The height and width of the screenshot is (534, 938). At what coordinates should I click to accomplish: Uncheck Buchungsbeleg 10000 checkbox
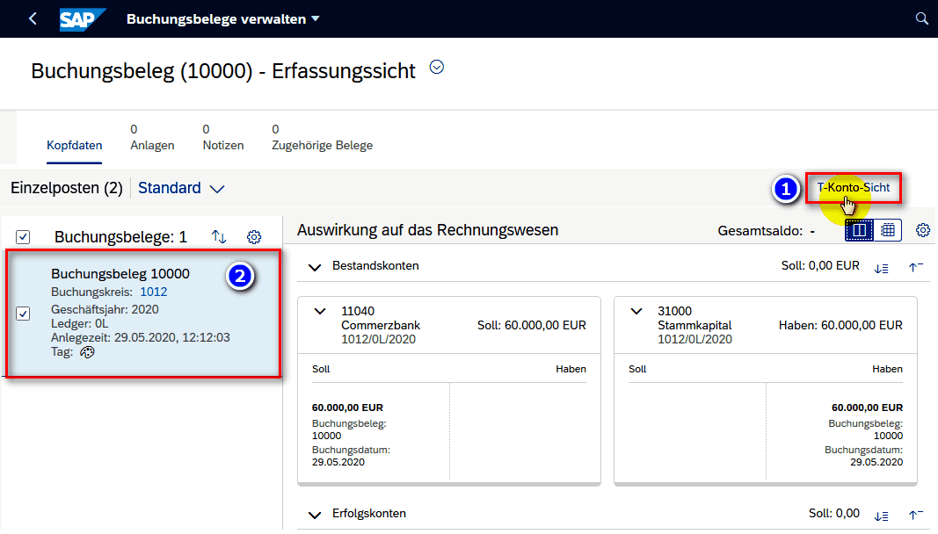pos(24,314)
